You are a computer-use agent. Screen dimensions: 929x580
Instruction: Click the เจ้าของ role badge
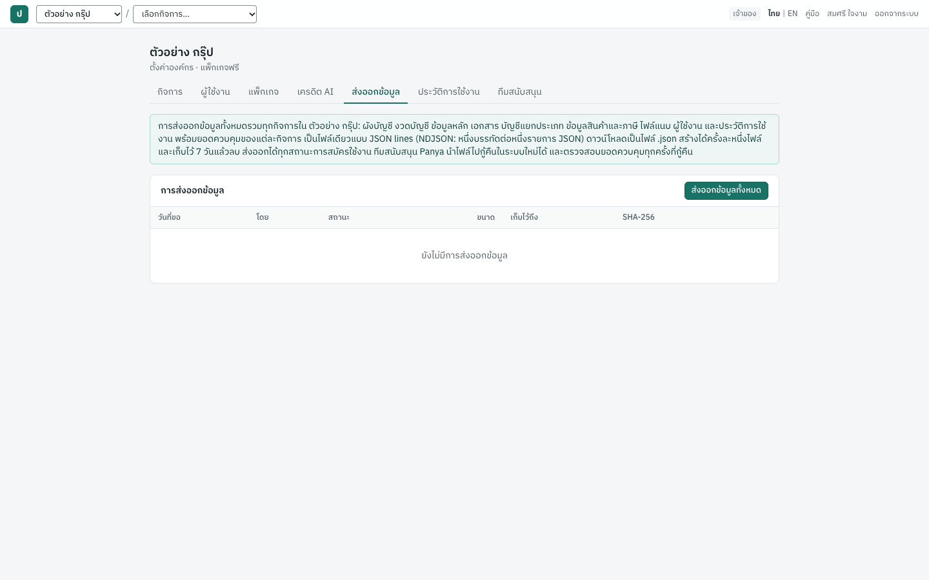[744, 14]
